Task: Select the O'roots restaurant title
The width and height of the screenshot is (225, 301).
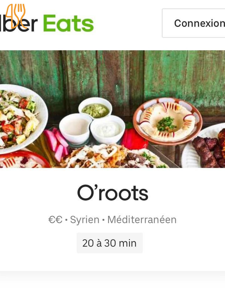Action: coord(113,193)
